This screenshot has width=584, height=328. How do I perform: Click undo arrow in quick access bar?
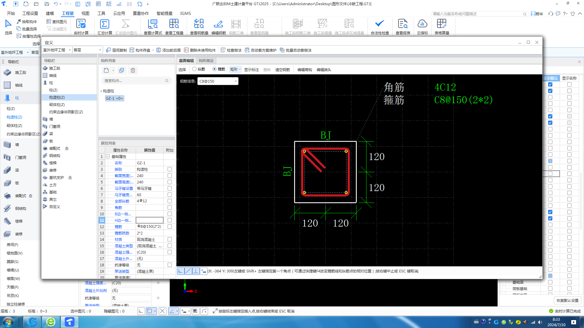[x=56, y=4]
